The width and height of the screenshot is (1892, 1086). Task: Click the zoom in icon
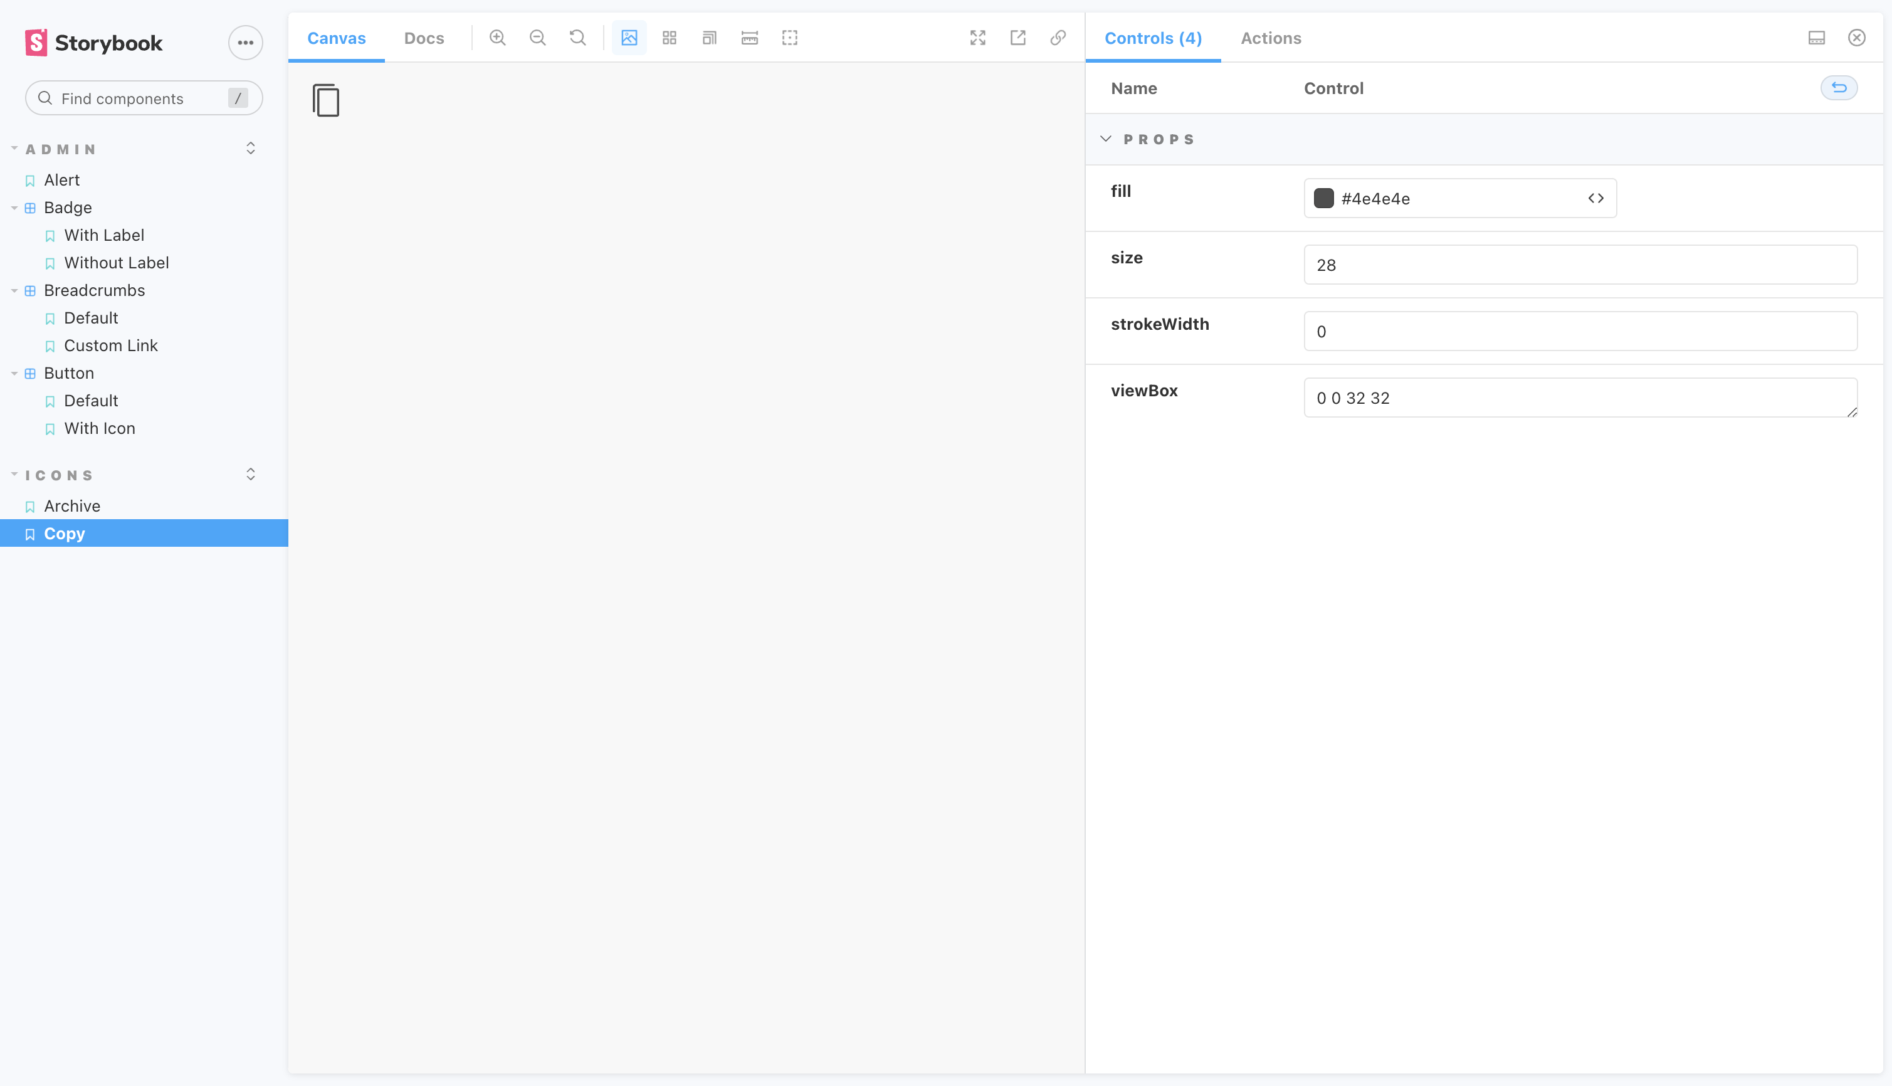coord(497,37)
